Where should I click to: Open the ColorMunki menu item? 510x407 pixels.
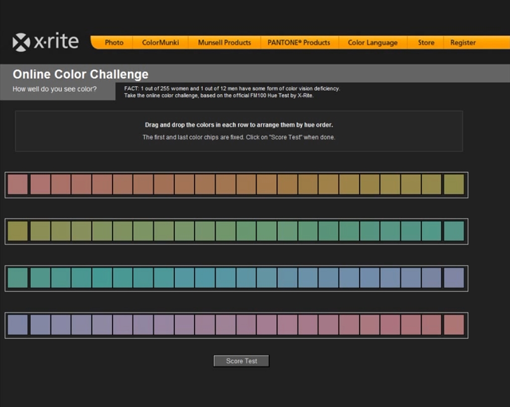pos(160,43)
